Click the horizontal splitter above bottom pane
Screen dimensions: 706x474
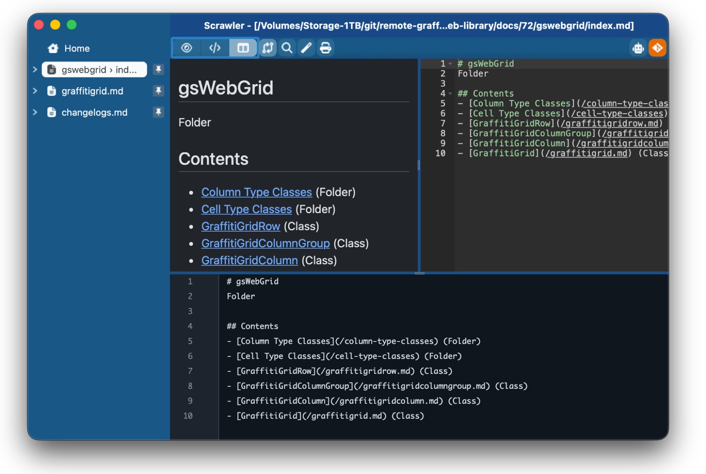point(419,273)
